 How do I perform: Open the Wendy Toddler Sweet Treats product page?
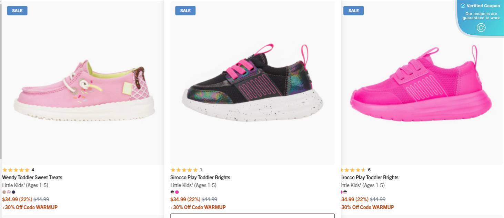click(32, 177)
